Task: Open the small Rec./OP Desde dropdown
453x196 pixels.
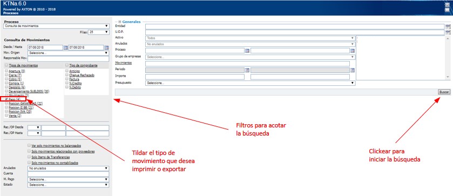Action: 34,127
